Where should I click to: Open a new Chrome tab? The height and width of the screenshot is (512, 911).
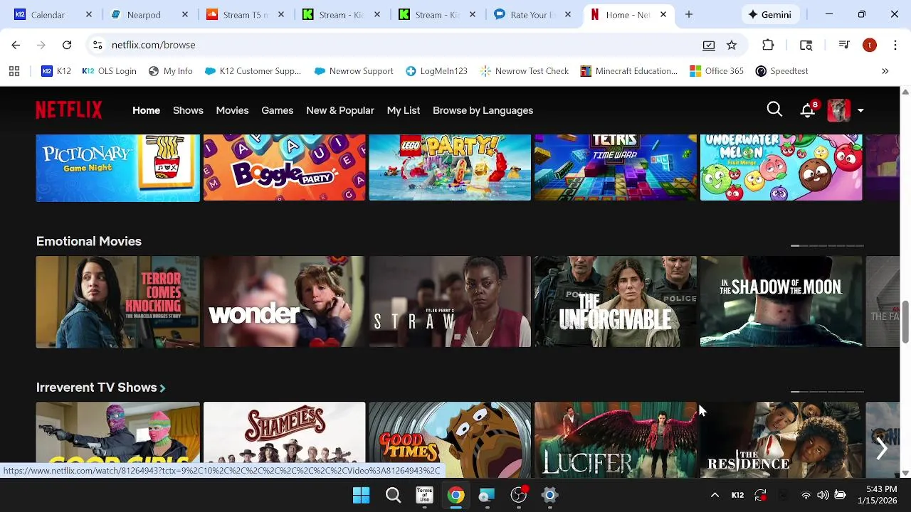[688, 14]
